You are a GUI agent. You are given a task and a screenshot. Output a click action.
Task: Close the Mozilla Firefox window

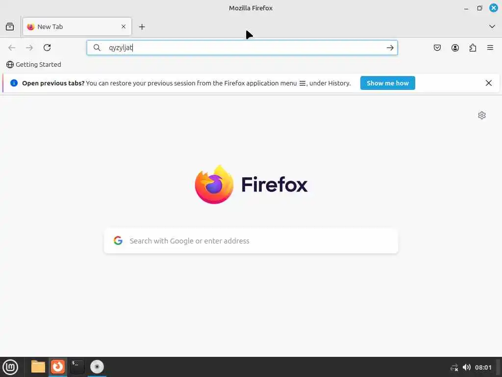493,8
